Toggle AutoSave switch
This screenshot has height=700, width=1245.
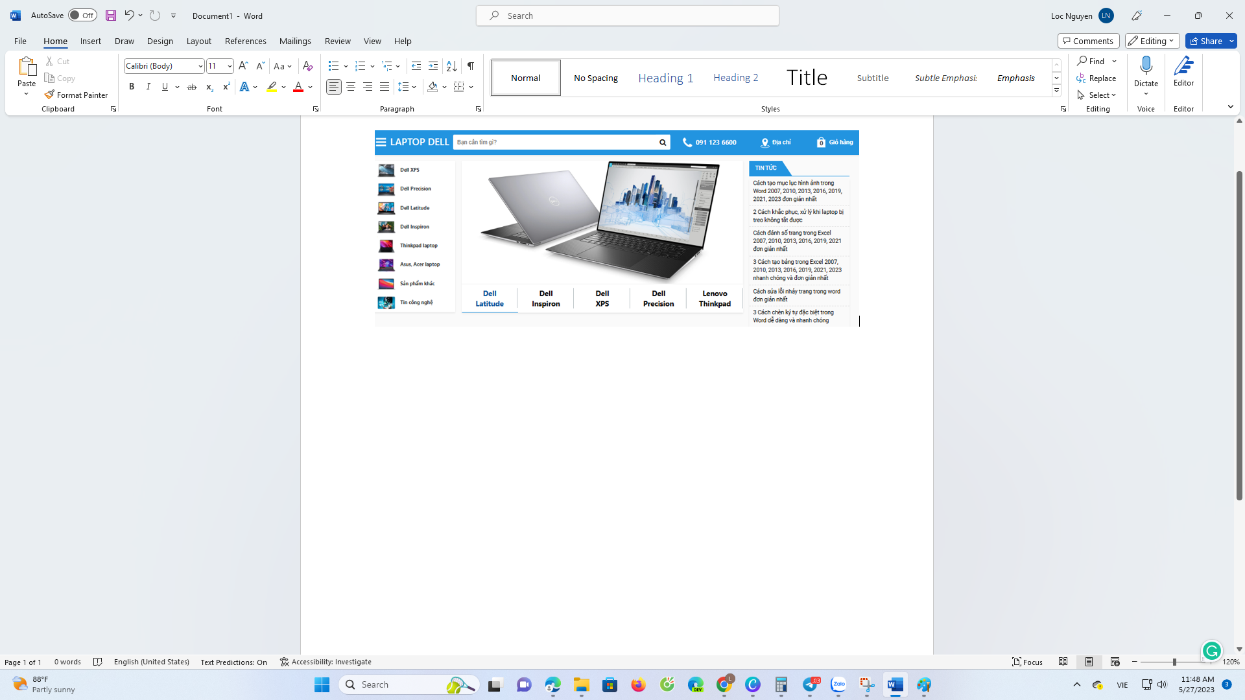point(82,16)
